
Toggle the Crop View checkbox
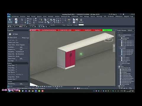click(x=16, y=65)
